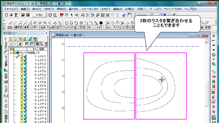Click the 状態 column header
This screenshot has height=123, width=219.
(x=18, y=49)
